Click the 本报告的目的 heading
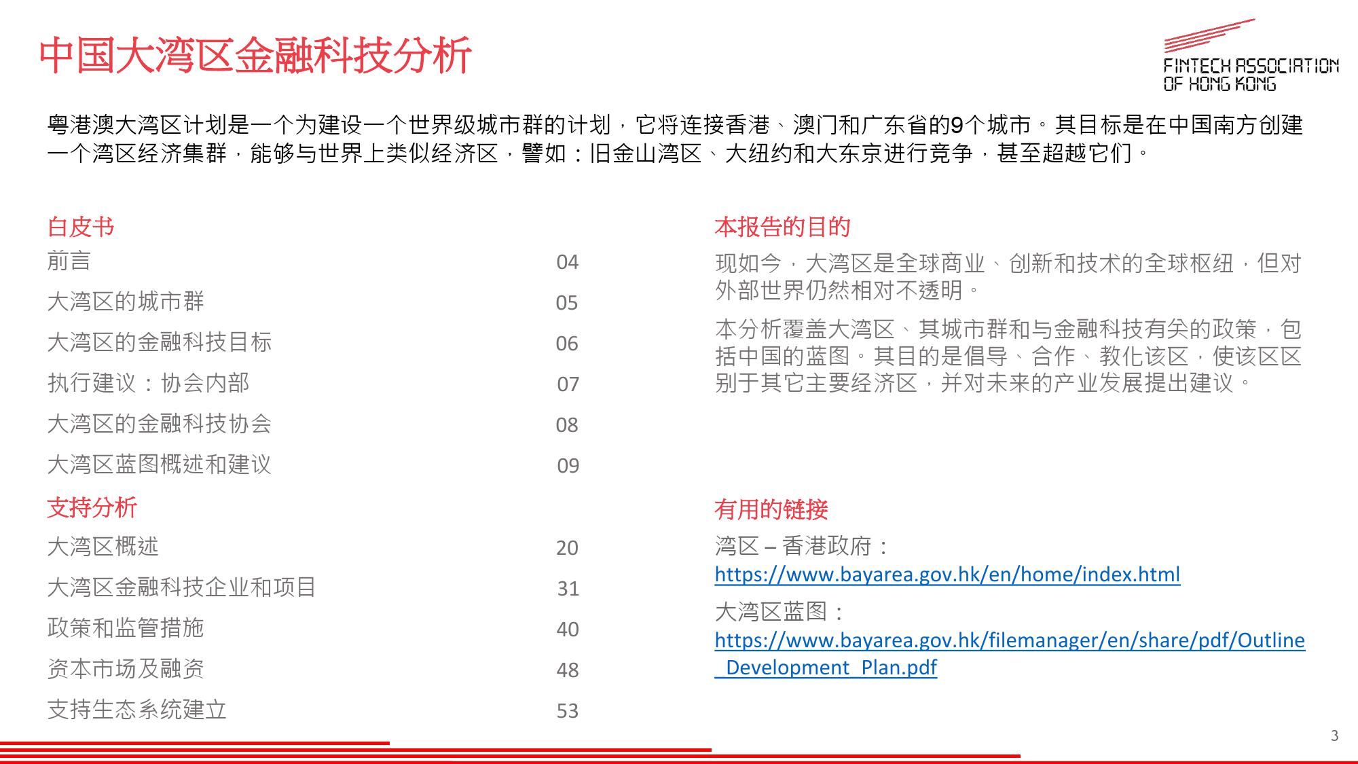The image size is (1358, 764). pos(782,227)
